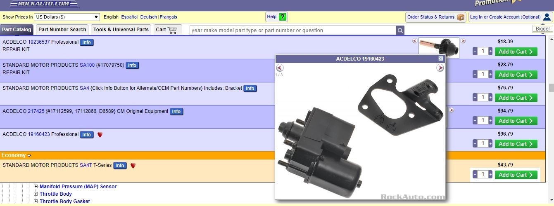The image size is (554, 206).
Task: Click the Bigger text size button
Action: tap(543, 29)
